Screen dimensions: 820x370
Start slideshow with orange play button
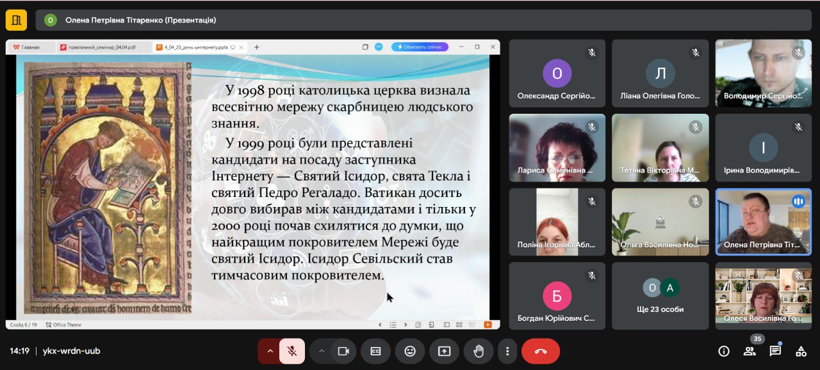click(x=488, y=325)
